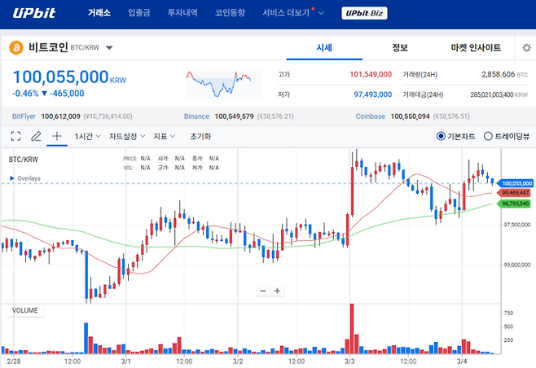Click the UPbit Biz button
The height and width of the screenshot is (368, 536).
coord(364,13)
